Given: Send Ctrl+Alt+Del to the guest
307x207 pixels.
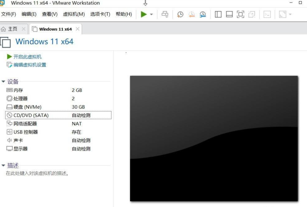Looking at the screenshot, I should point(165,14).
